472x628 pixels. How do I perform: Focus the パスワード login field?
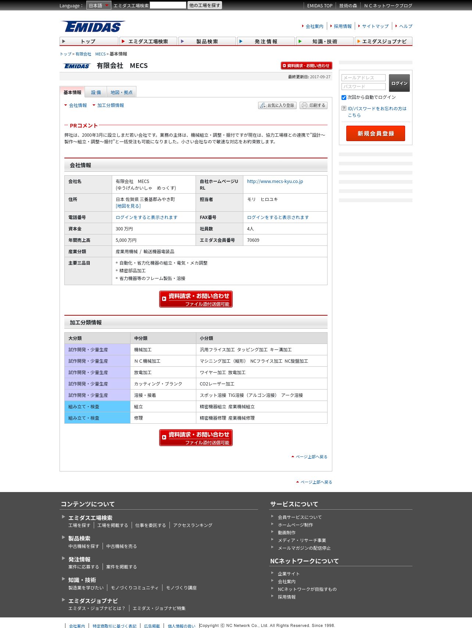[364, 86]
